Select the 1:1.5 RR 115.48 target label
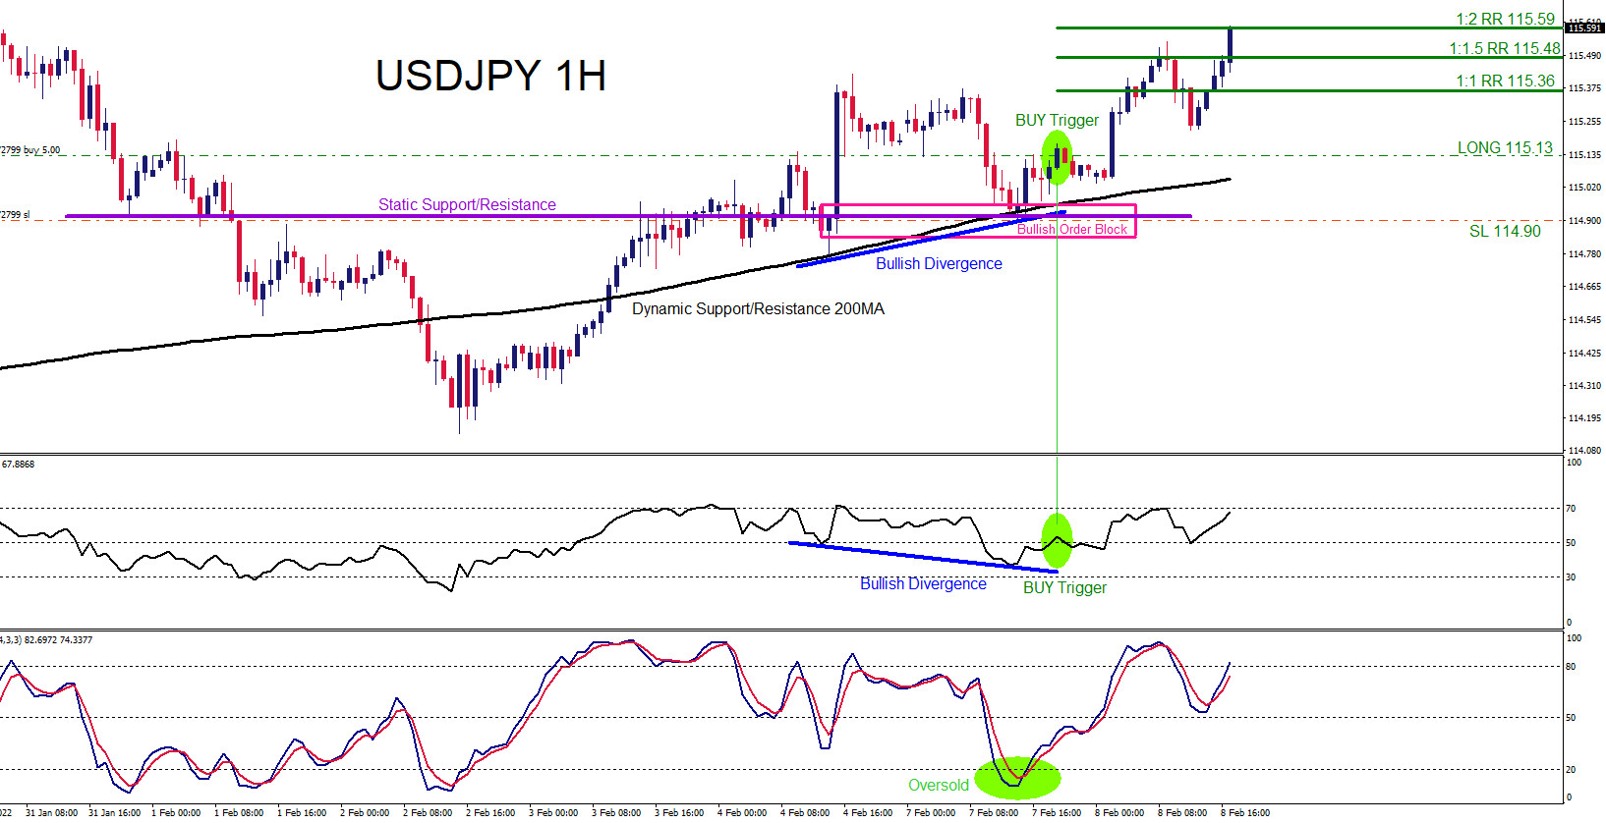The width and height of the screenshot is (1606, 823). [x=1504, y=48]
